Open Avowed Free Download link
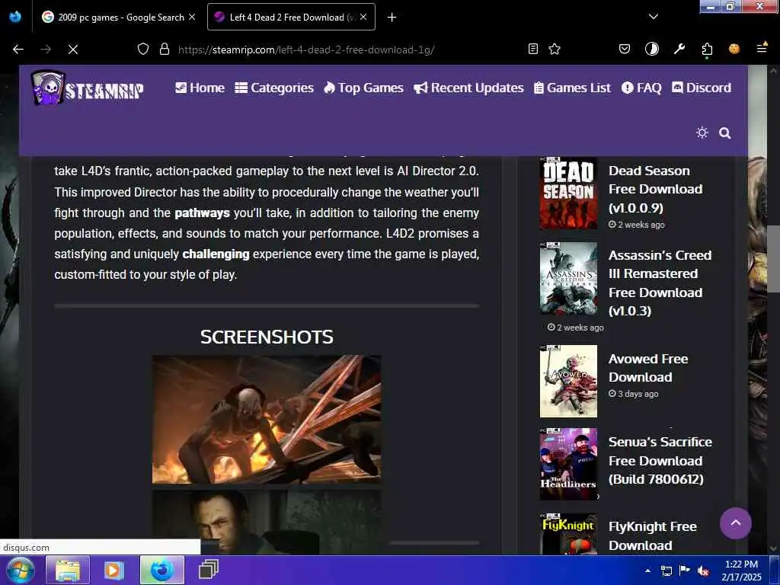 (x=648, y=368)
